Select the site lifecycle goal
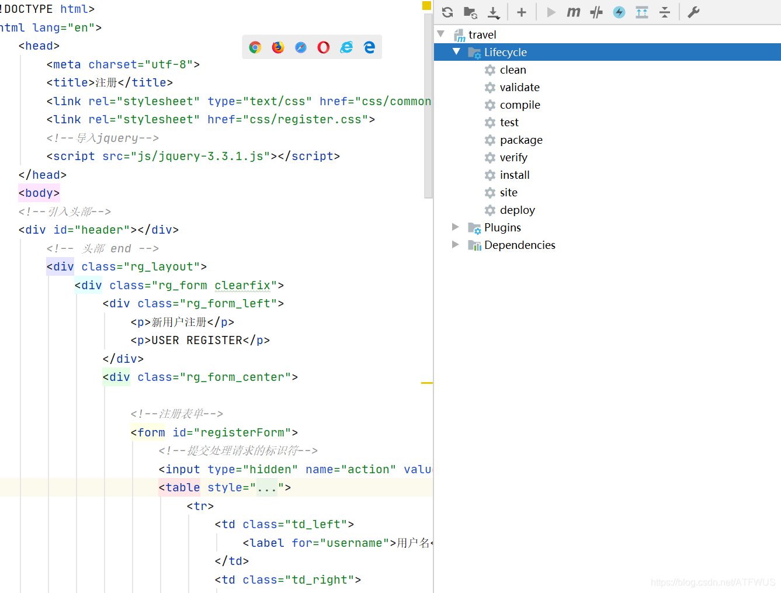Viewport: 781px width, 593px height. click(x=509, y=192)
